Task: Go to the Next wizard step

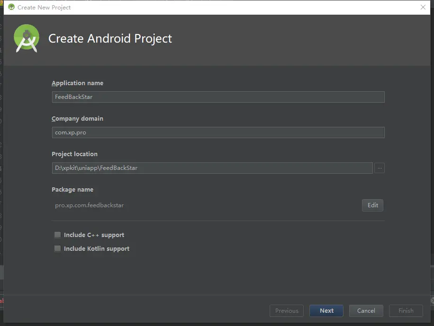Action: coord(326,311)
